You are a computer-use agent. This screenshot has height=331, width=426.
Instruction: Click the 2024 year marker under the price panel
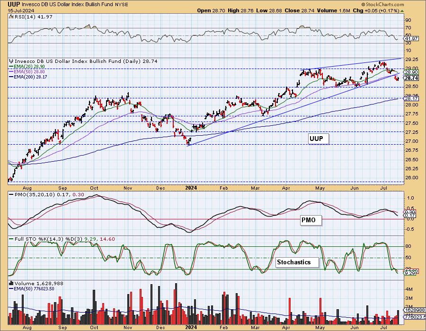pyautogui.click(x=191, y=188)
